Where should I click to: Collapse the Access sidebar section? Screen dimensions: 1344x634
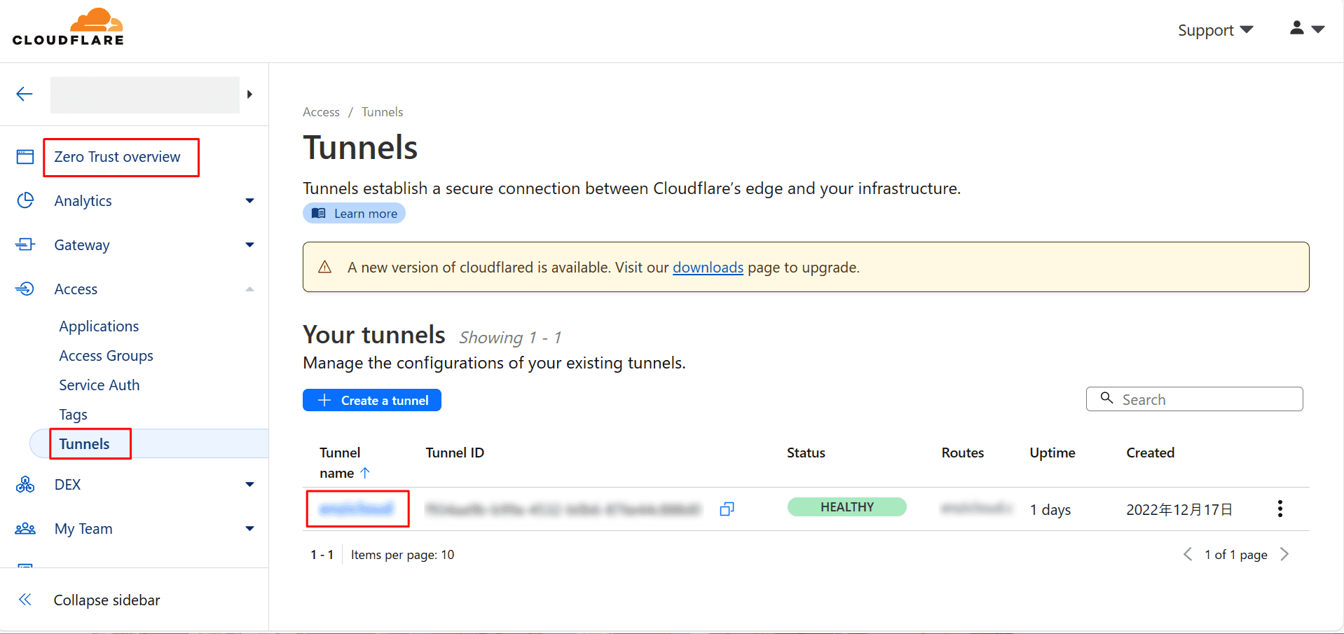pos(249,289)
